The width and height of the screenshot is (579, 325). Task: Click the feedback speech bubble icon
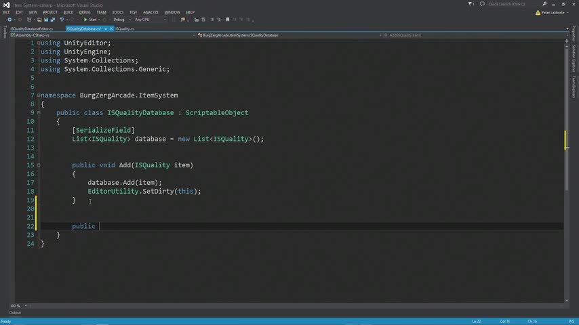(x=482, y=4)
